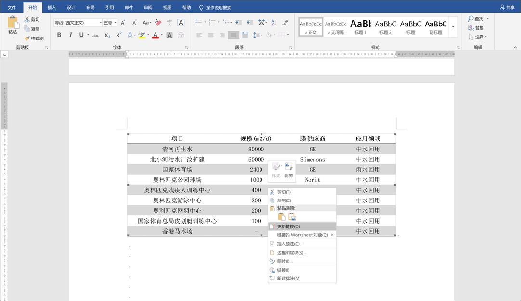The height and width of the screenshot is (301, 521).
Task: Expand the bullet list options arrow
Action: point(205,22)
